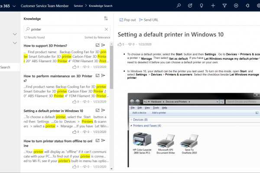The width and height of the screenshot is (260, 173).
Task: Click like thumb on the maintenance article result
Action: click(74, 102)
